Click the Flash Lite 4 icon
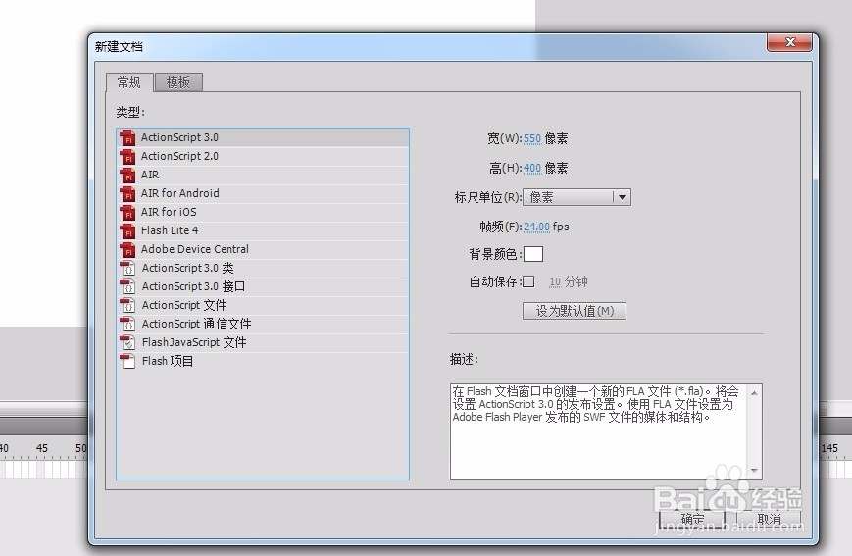 [127, 231]
